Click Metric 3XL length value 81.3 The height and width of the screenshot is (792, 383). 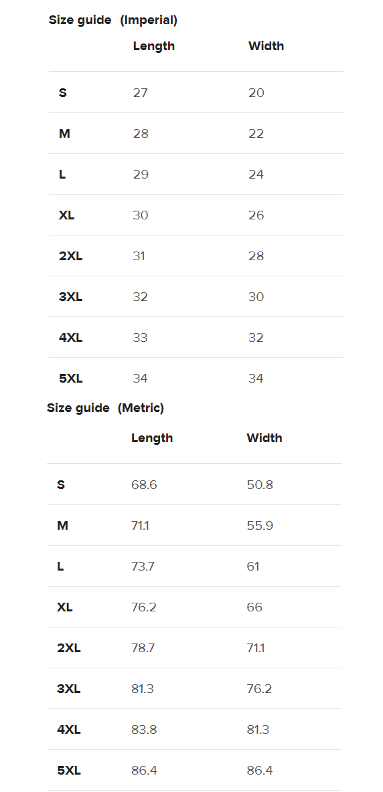point(143,689)
